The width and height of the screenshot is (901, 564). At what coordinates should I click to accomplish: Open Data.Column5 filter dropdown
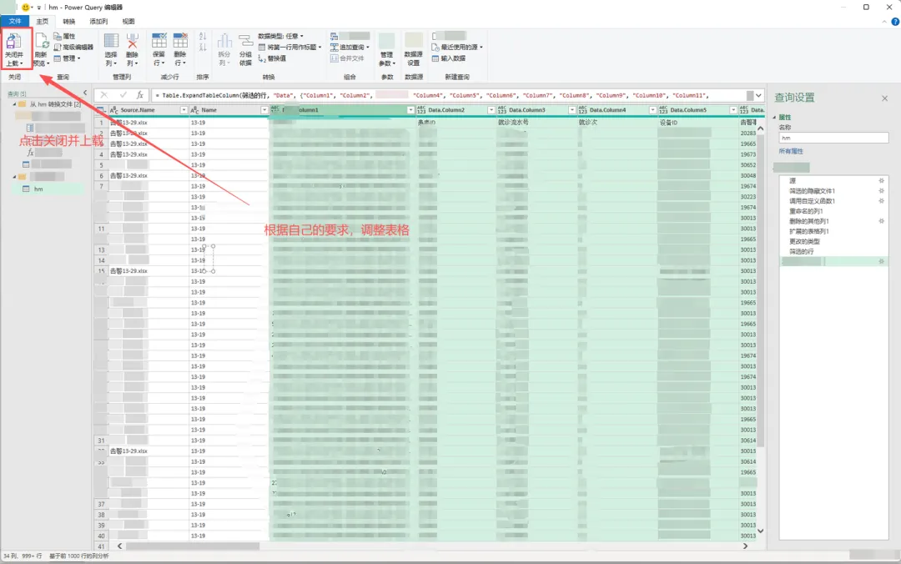click(x=733, y=110)
